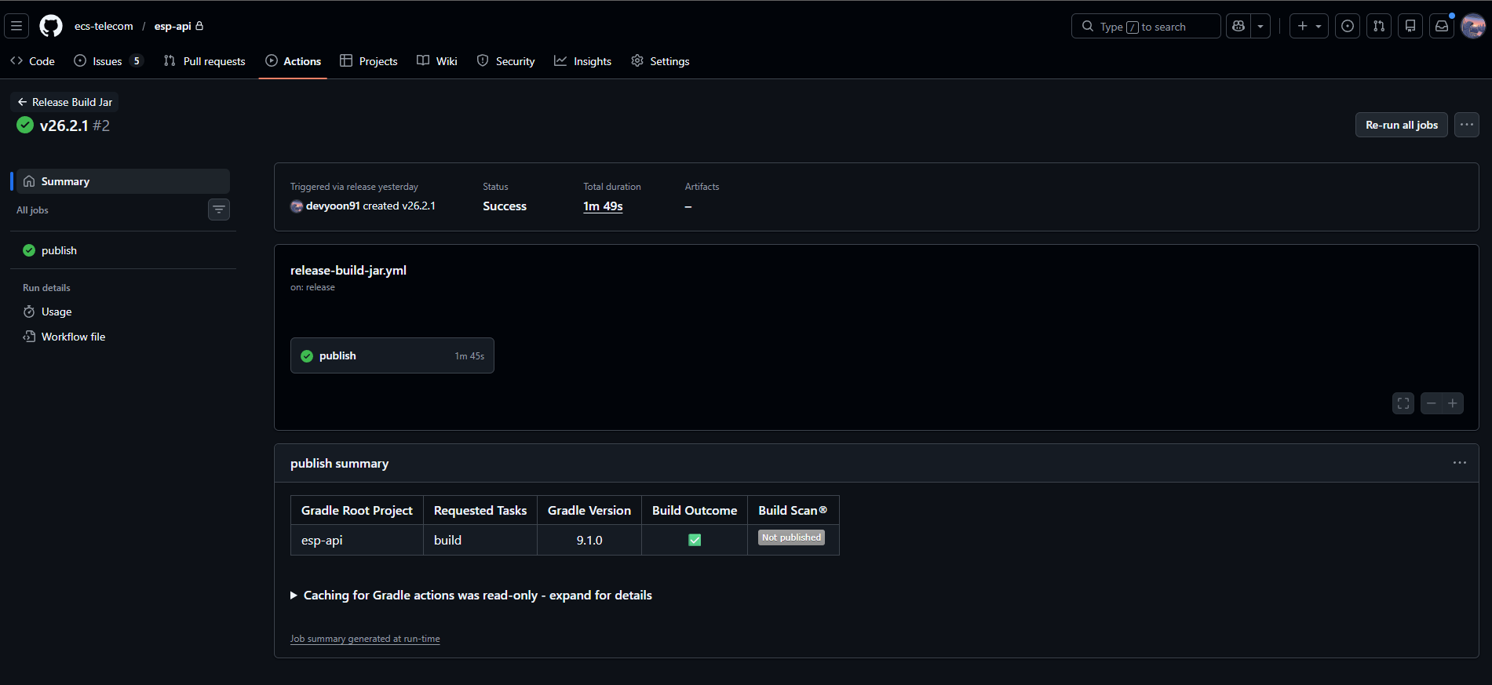Select Summary in the sidebar
Image resolution: width=1492 pixels, height=685 pixels.
pos(123,181)
